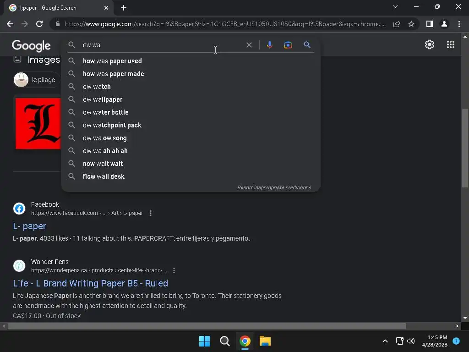Image resolution: width=469 pixels, height=352 pixels.
Task: Open Google quick settings gear
Action: [430, 44]
